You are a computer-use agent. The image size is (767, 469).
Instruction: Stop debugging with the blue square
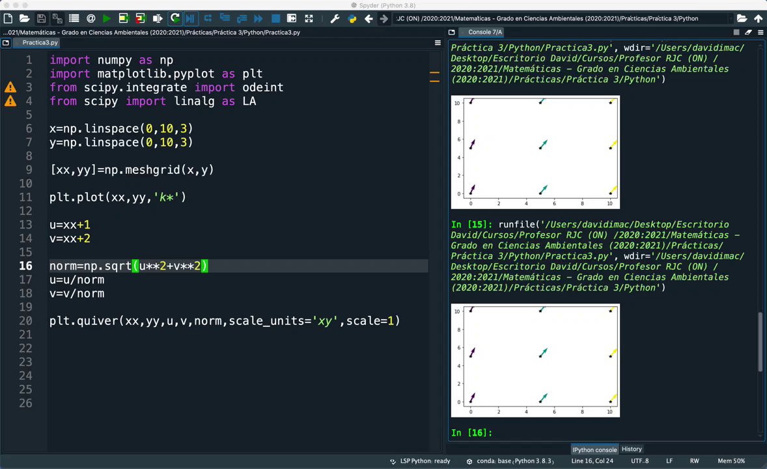(x=275, y=19)
